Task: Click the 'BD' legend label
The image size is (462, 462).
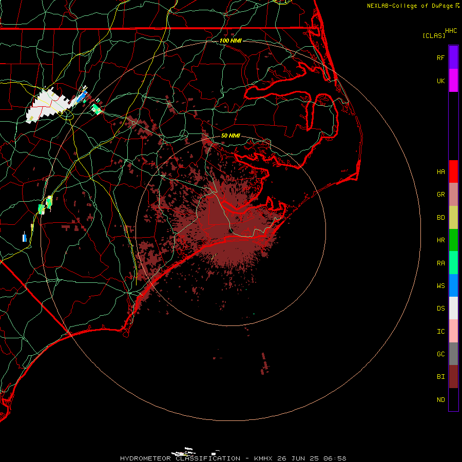Action: (440, 218)
